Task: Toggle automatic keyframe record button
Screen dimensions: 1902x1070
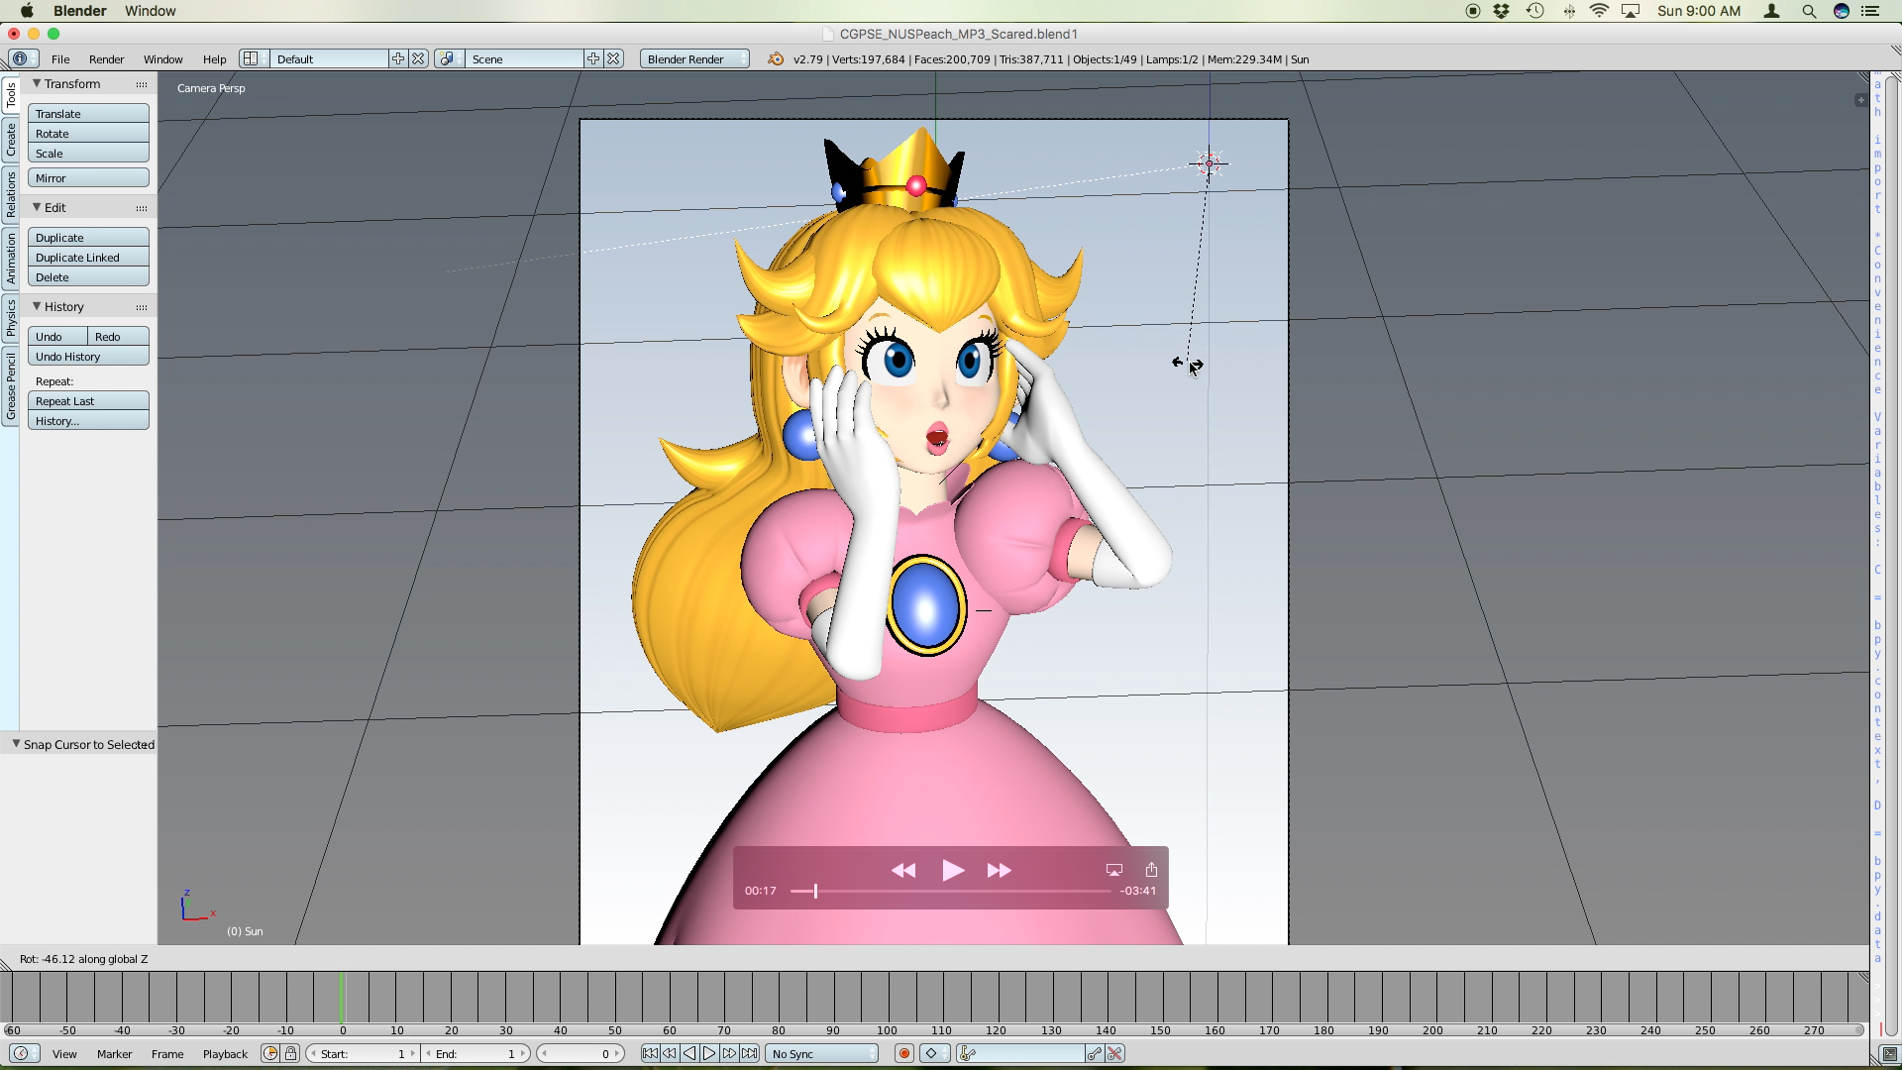Action: (903, 1053)
